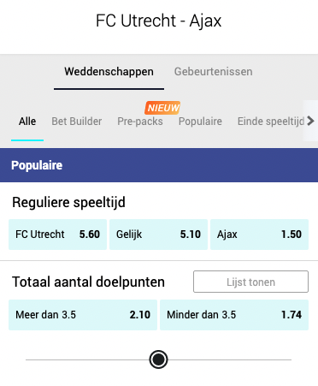
Task: Open the Bet Builder category
Action: [77, 122]
